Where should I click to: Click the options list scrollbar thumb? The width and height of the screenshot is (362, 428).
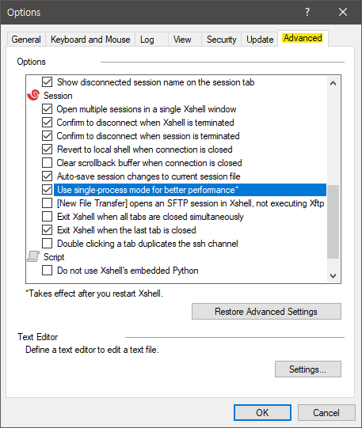point(333,222)
